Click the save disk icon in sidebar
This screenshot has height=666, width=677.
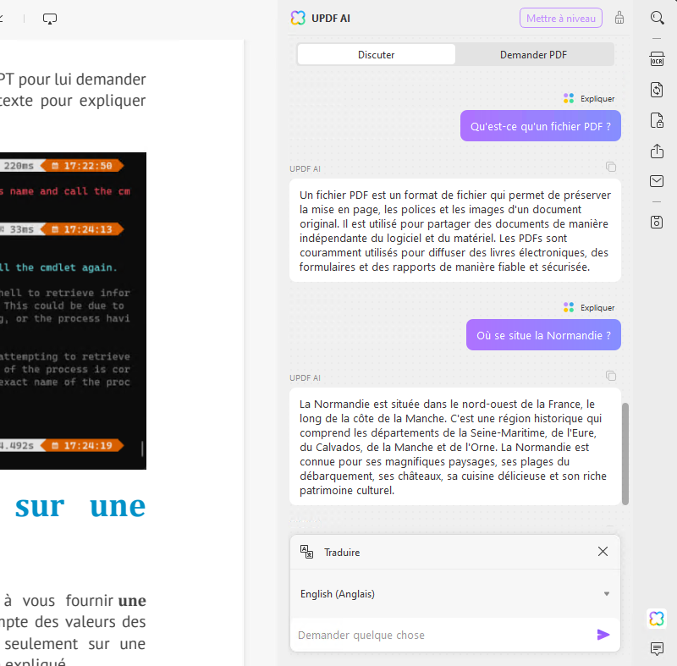(x=657, y=222)
